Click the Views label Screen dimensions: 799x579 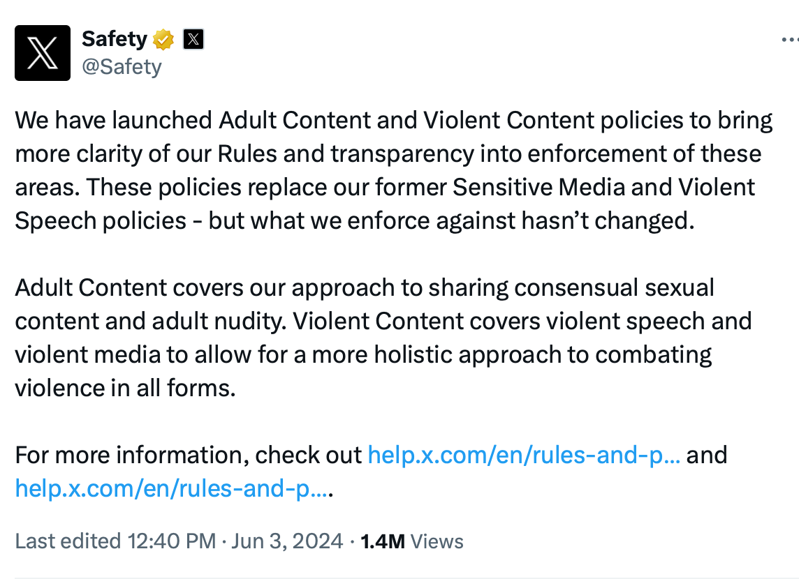pyautogui.click(x=437, y=541)
